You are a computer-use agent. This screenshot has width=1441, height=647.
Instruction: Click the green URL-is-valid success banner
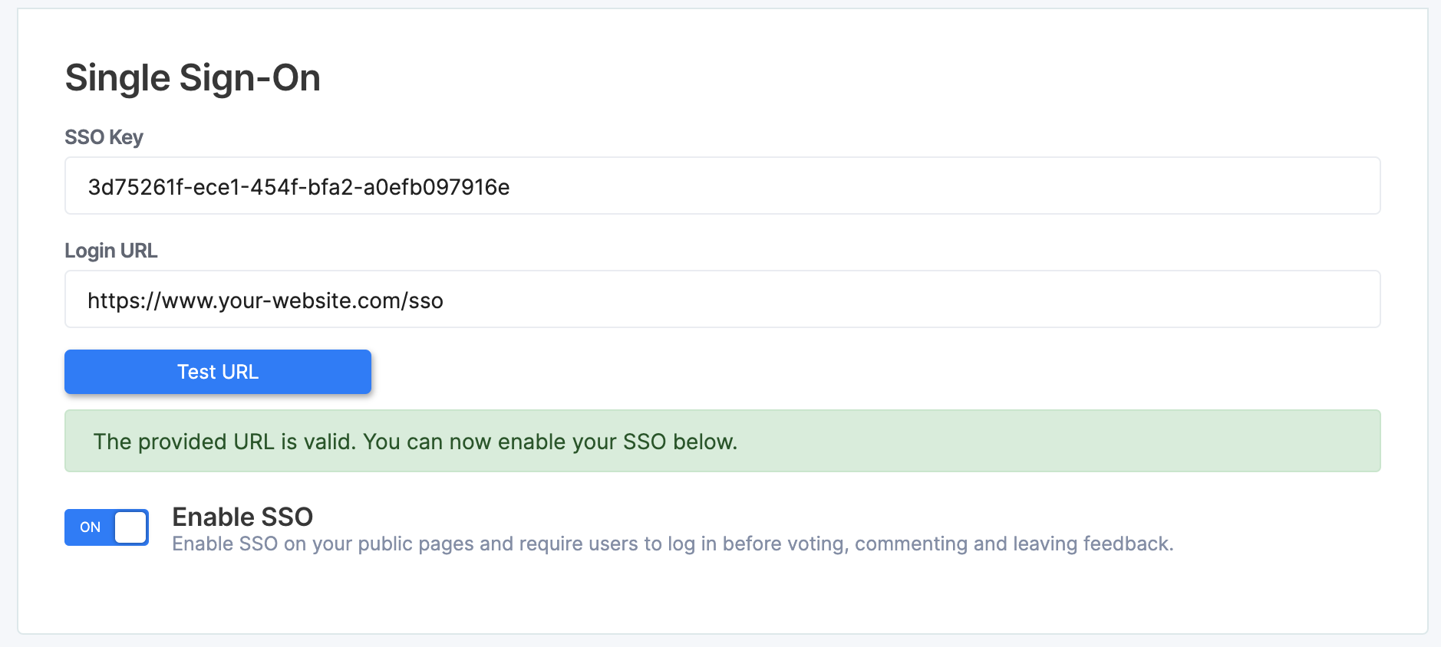(x=997, y=442)
